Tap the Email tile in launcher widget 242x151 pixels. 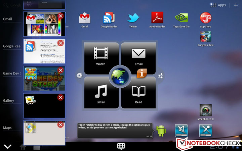138,57
